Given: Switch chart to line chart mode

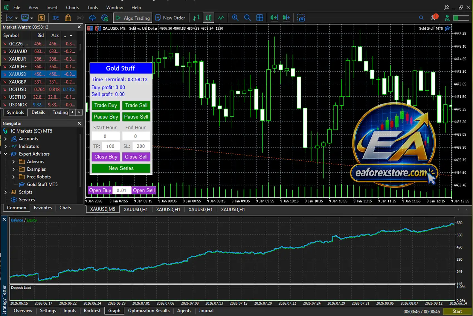Looking at the screenshot, I should (x=221, y=18).
